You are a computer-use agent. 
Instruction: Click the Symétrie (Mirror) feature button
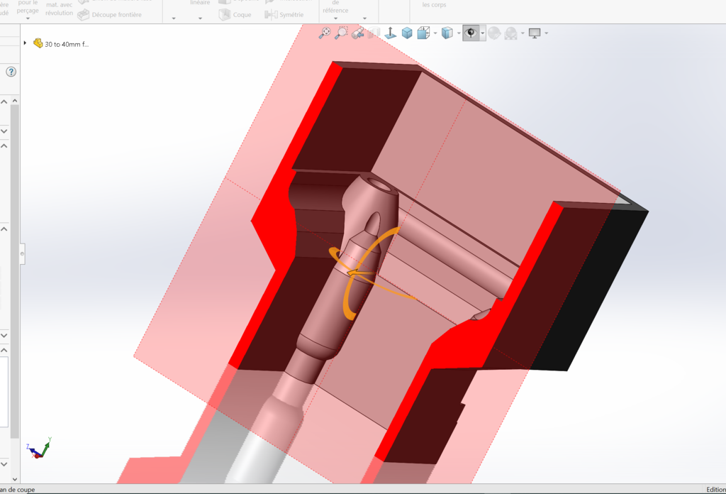284,14
